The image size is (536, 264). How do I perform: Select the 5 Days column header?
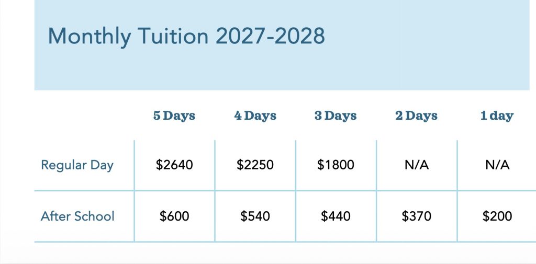pos(174,116)
